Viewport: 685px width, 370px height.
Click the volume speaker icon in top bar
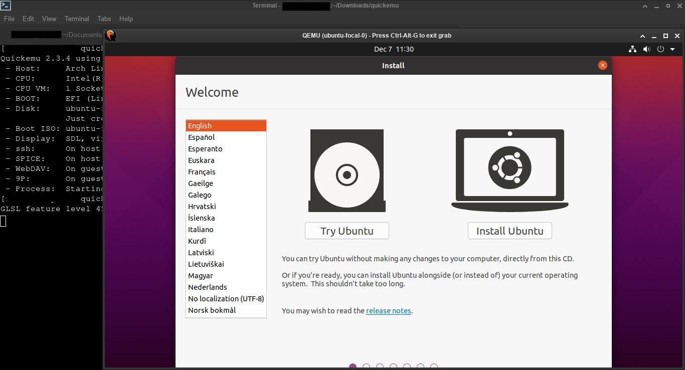pyautogui.click(x=646, y=49)
